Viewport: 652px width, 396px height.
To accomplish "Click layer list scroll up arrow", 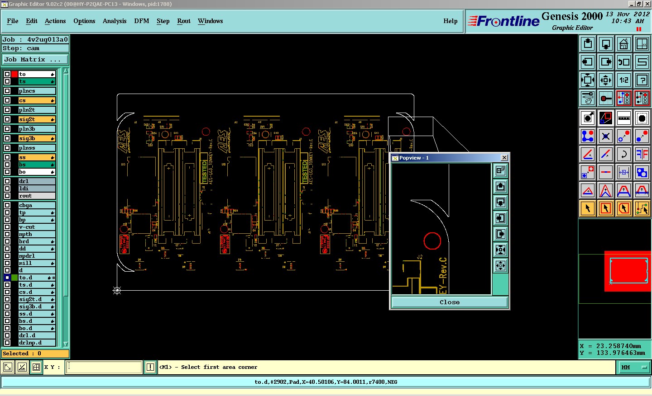I will click(66, 71).
